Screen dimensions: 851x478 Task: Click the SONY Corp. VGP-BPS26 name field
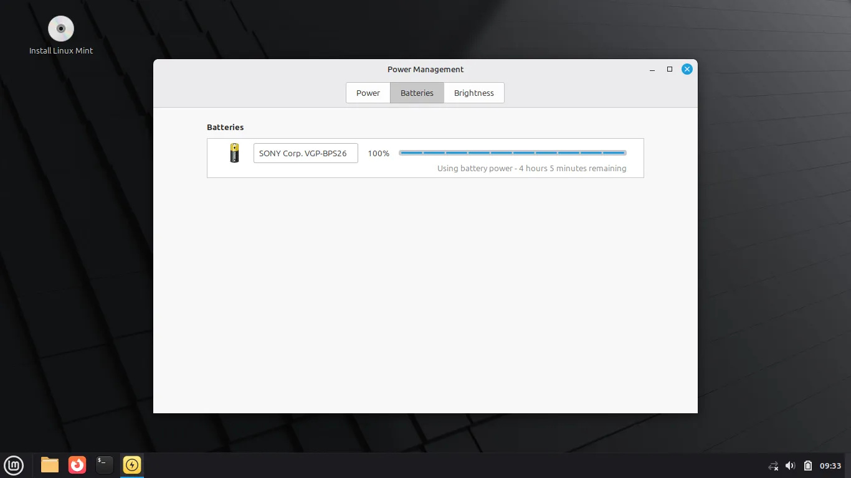tap(305, 153)
